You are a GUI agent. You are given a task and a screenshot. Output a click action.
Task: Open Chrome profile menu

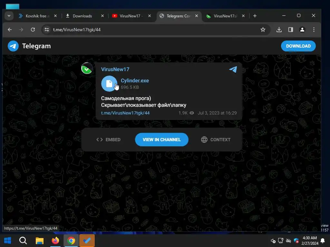coord(302,30)
